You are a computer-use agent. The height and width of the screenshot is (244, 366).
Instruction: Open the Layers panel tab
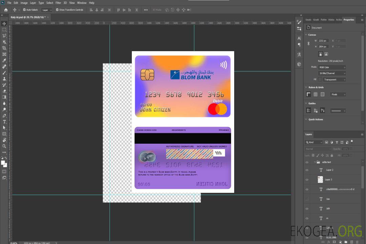[309, 134]
